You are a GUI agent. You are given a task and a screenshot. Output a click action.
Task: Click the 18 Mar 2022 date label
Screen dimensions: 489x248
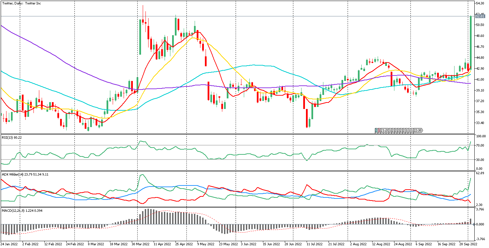(118, 244)
